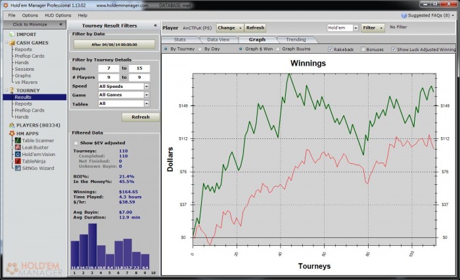Click Refresh button next to Change
The height and width of the screenshot is (280, 460).
click(255, 28)
